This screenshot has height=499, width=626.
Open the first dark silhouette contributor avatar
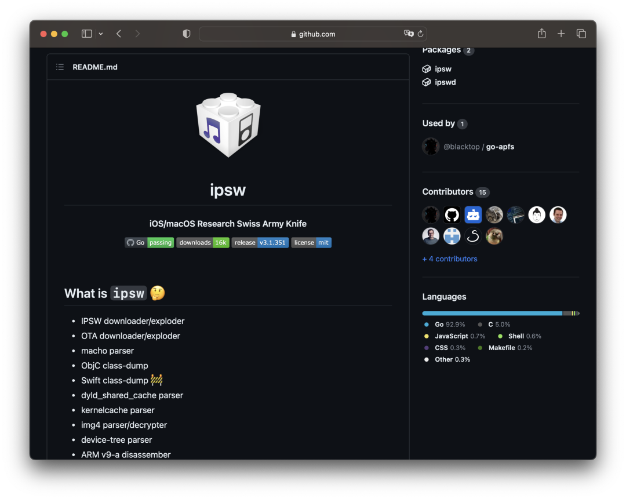(431, 215)
